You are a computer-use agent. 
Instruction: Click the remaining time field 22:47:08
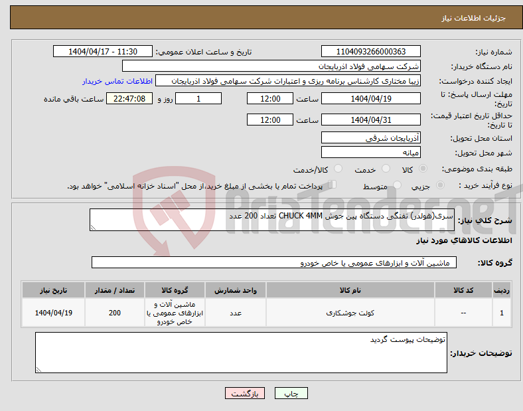[129, 98]
